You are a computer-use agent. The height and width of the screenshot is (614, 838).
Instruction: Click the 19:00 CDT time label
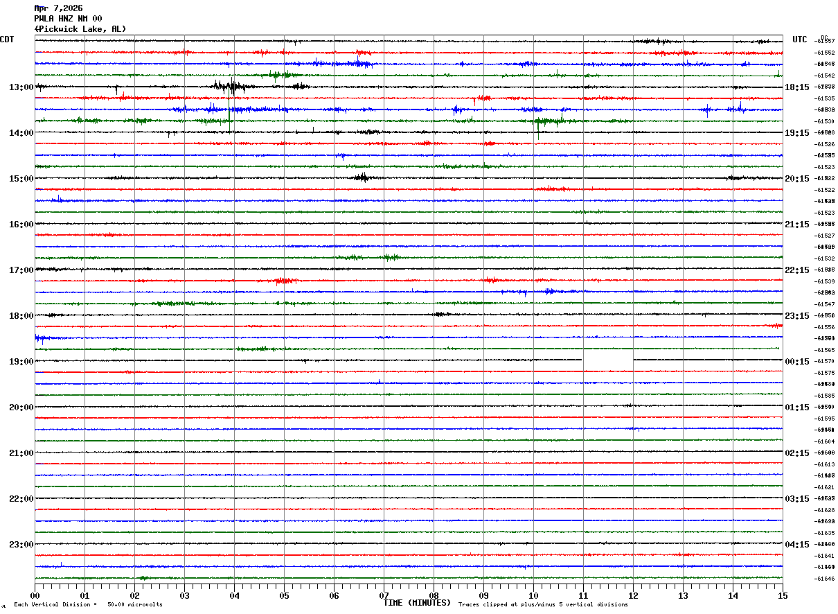(x=21, y=362)
